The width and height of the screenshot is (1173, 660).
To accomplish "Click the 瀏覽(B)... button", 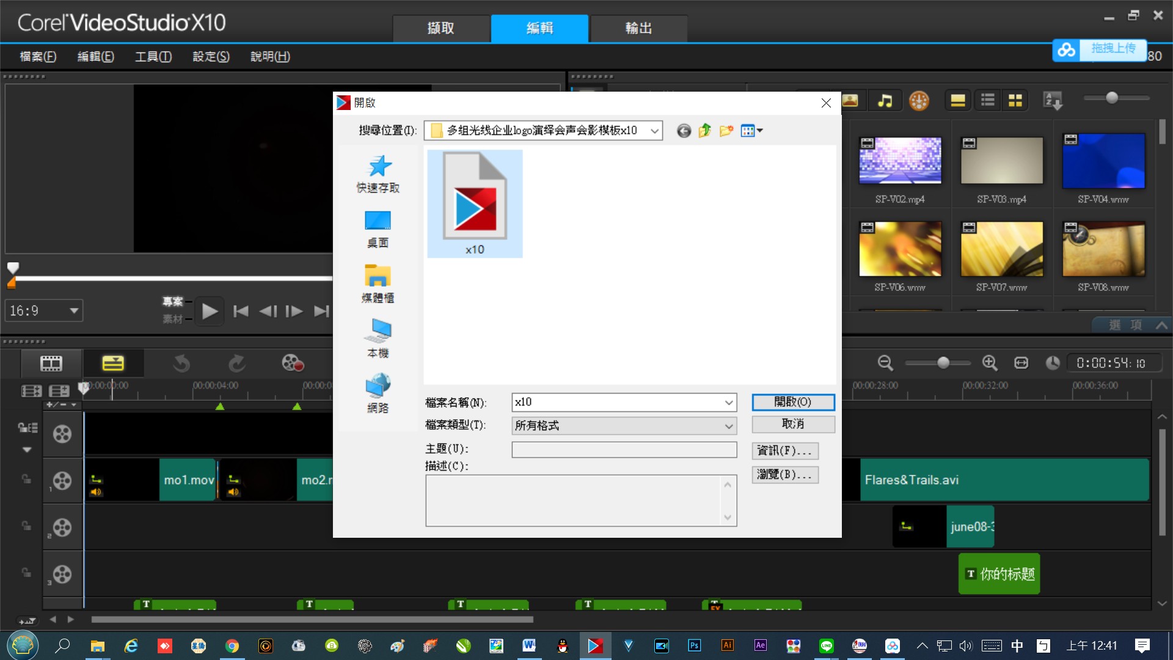I will point(785,475).
